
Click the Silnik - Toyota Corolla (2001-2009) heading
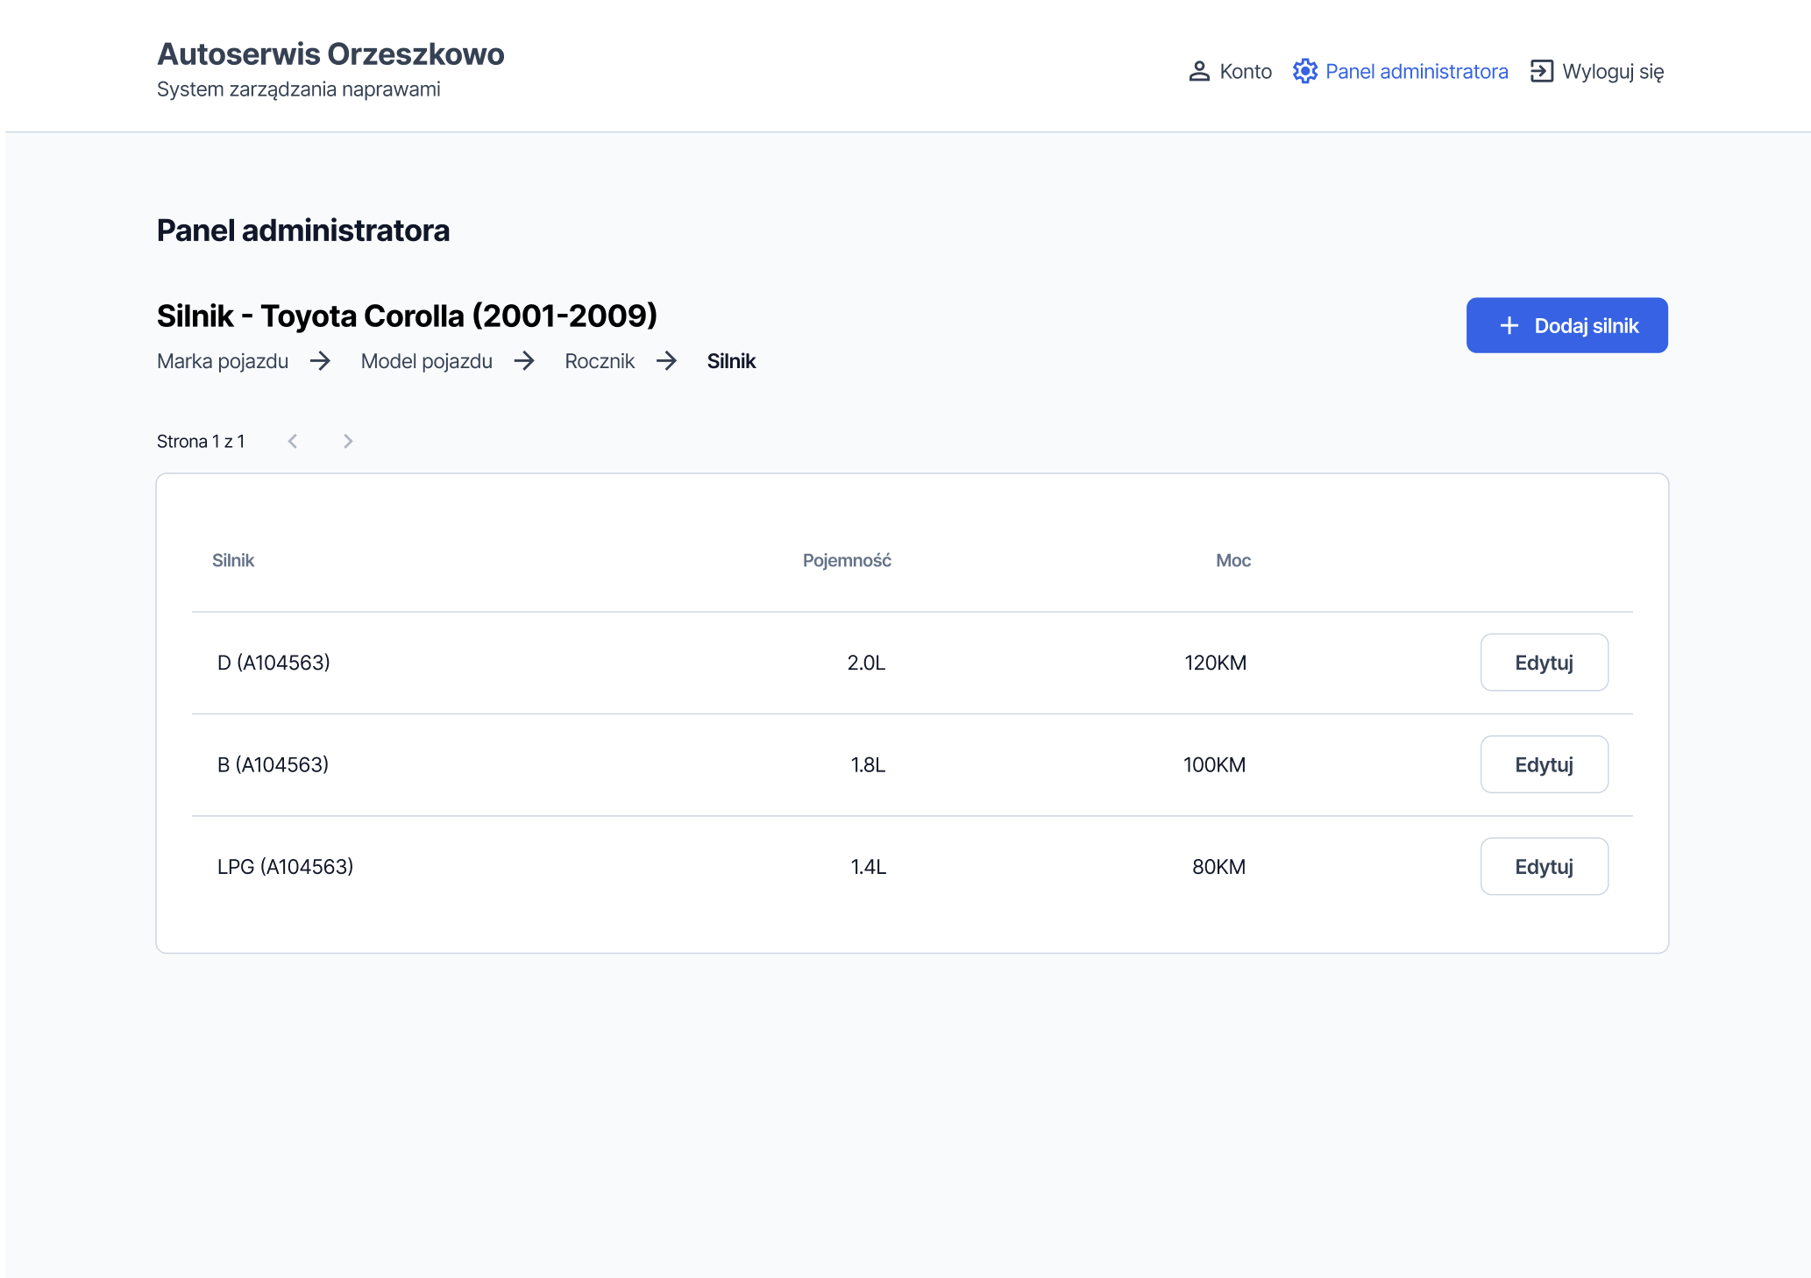coord(407,316)
